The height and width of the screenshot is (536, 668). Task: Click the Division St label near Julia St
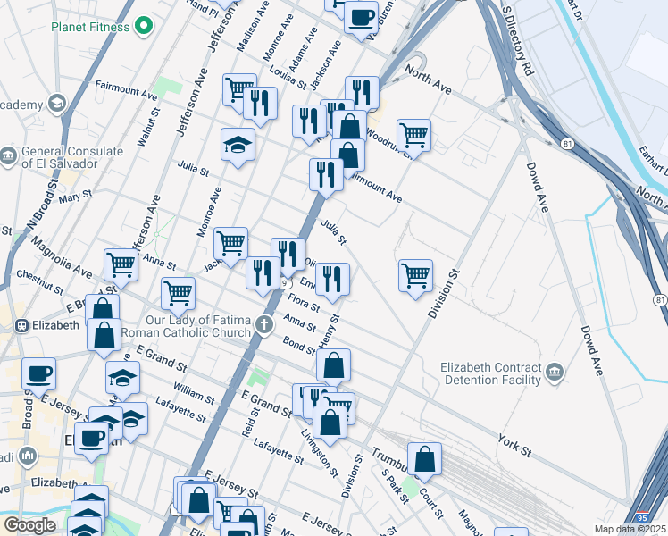444,294
